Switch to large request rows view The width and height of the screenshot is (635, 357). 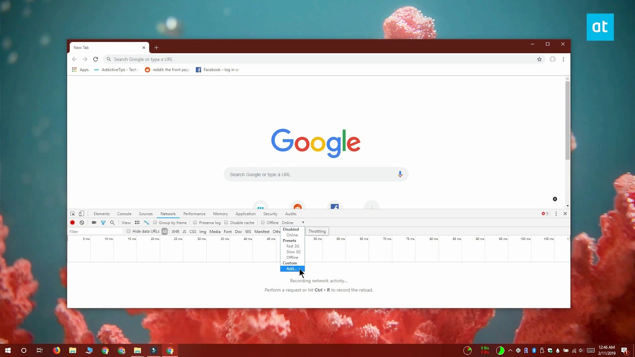(x=137, y=223)
